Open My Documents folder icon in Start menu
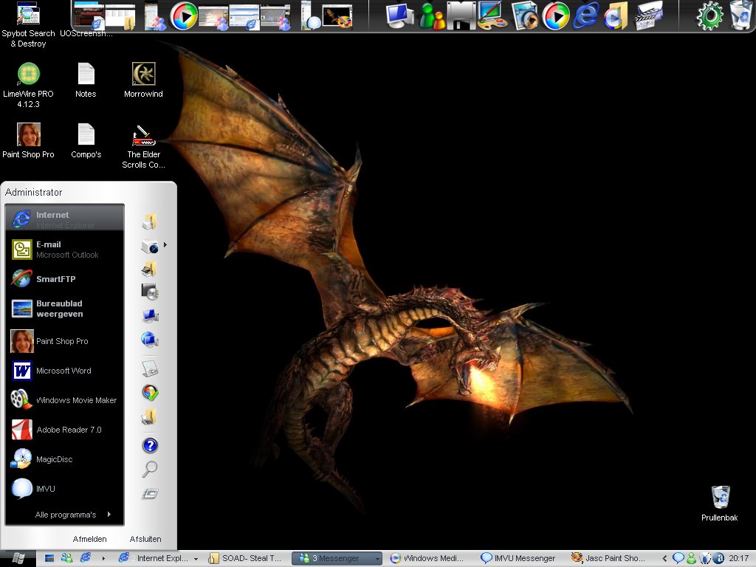 tap(150, 221)
